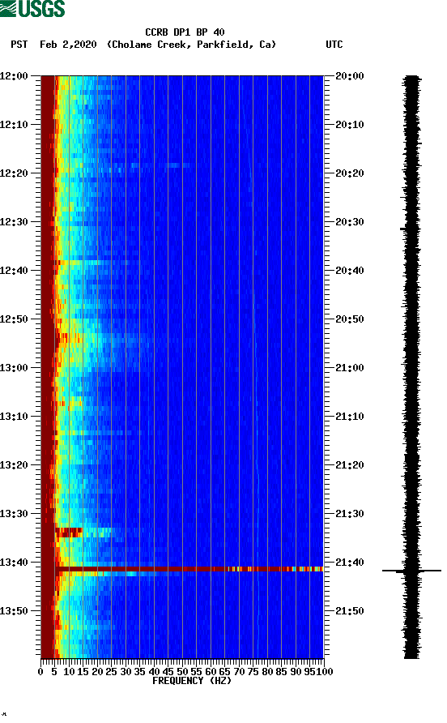Image resolution: width=447 pixels, height=723 pixels.
Task: Click the 12:10 PST time label
Action: coord(14,125)
